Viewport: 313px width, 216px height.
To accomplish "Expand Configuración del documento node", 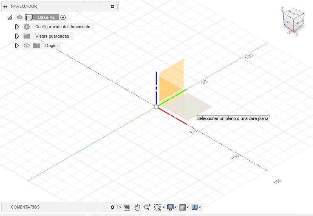I will point(17,27).
